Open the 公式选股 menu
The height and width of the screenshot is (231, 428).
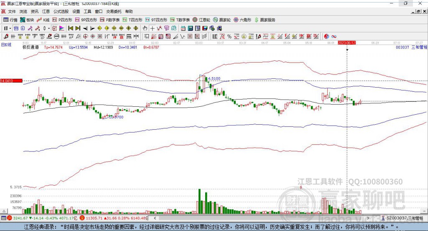pyautogui.click(x=61, y=11)
